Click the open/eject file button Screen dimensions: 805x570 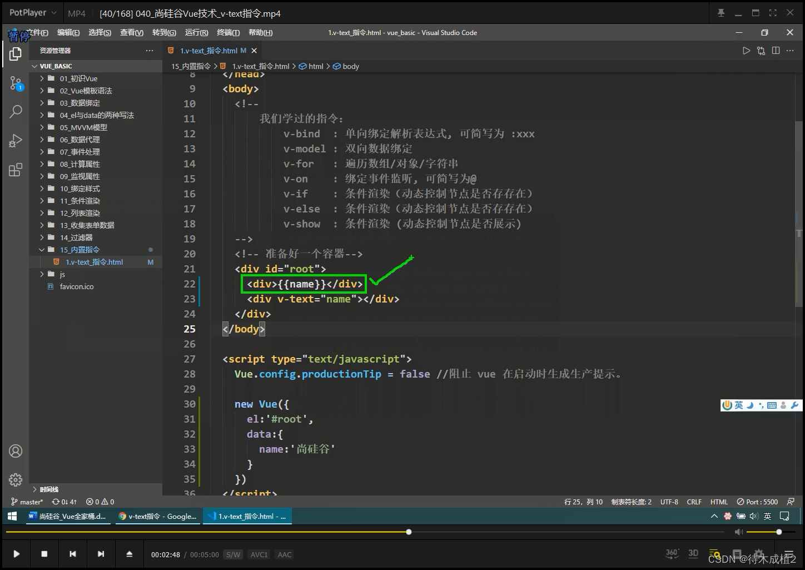click(129, 554)
